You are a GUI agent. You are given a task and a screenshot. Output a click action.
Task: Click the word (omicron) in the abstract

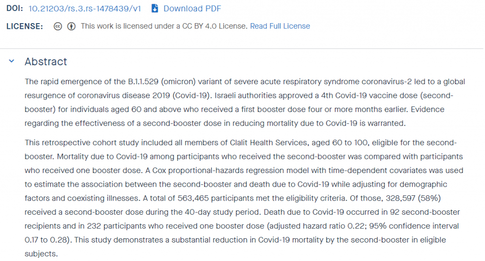179,81
